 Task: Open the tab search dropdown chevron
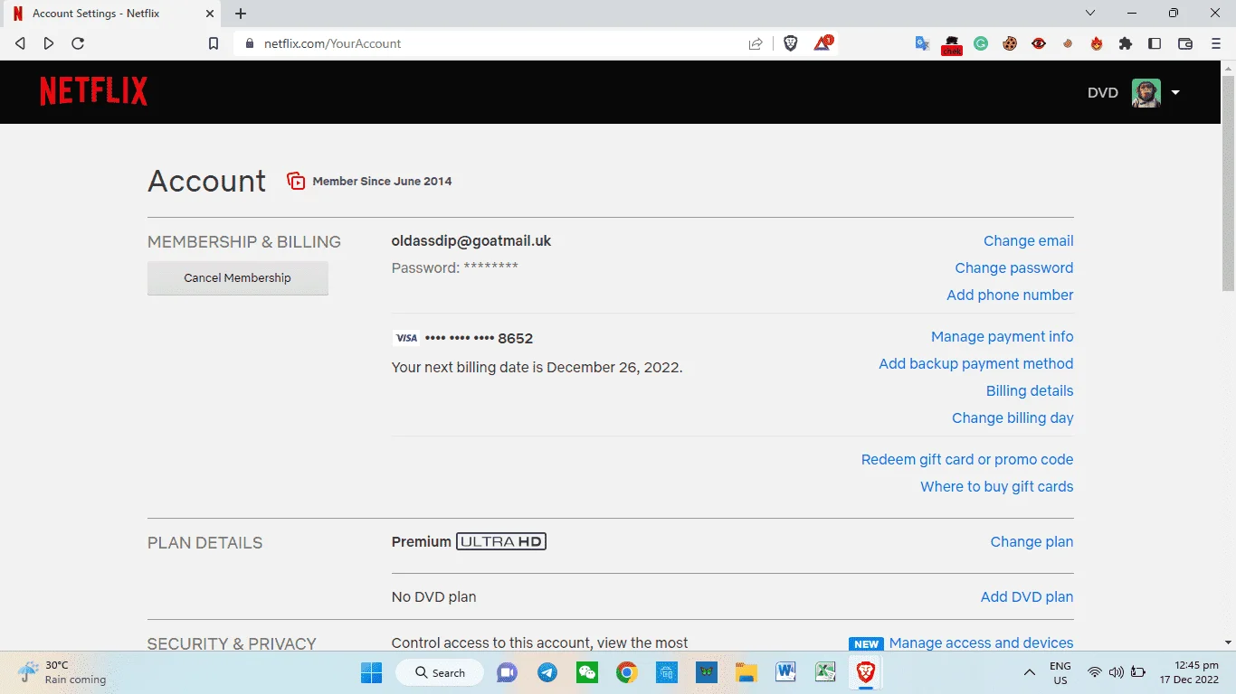pyautogui.click(x=1090, y=14)
